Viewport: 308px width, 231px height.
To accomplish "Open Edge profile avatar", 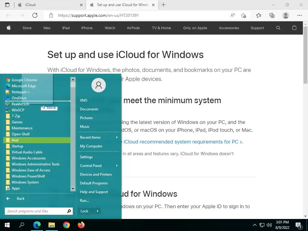I will click(286, 15).
